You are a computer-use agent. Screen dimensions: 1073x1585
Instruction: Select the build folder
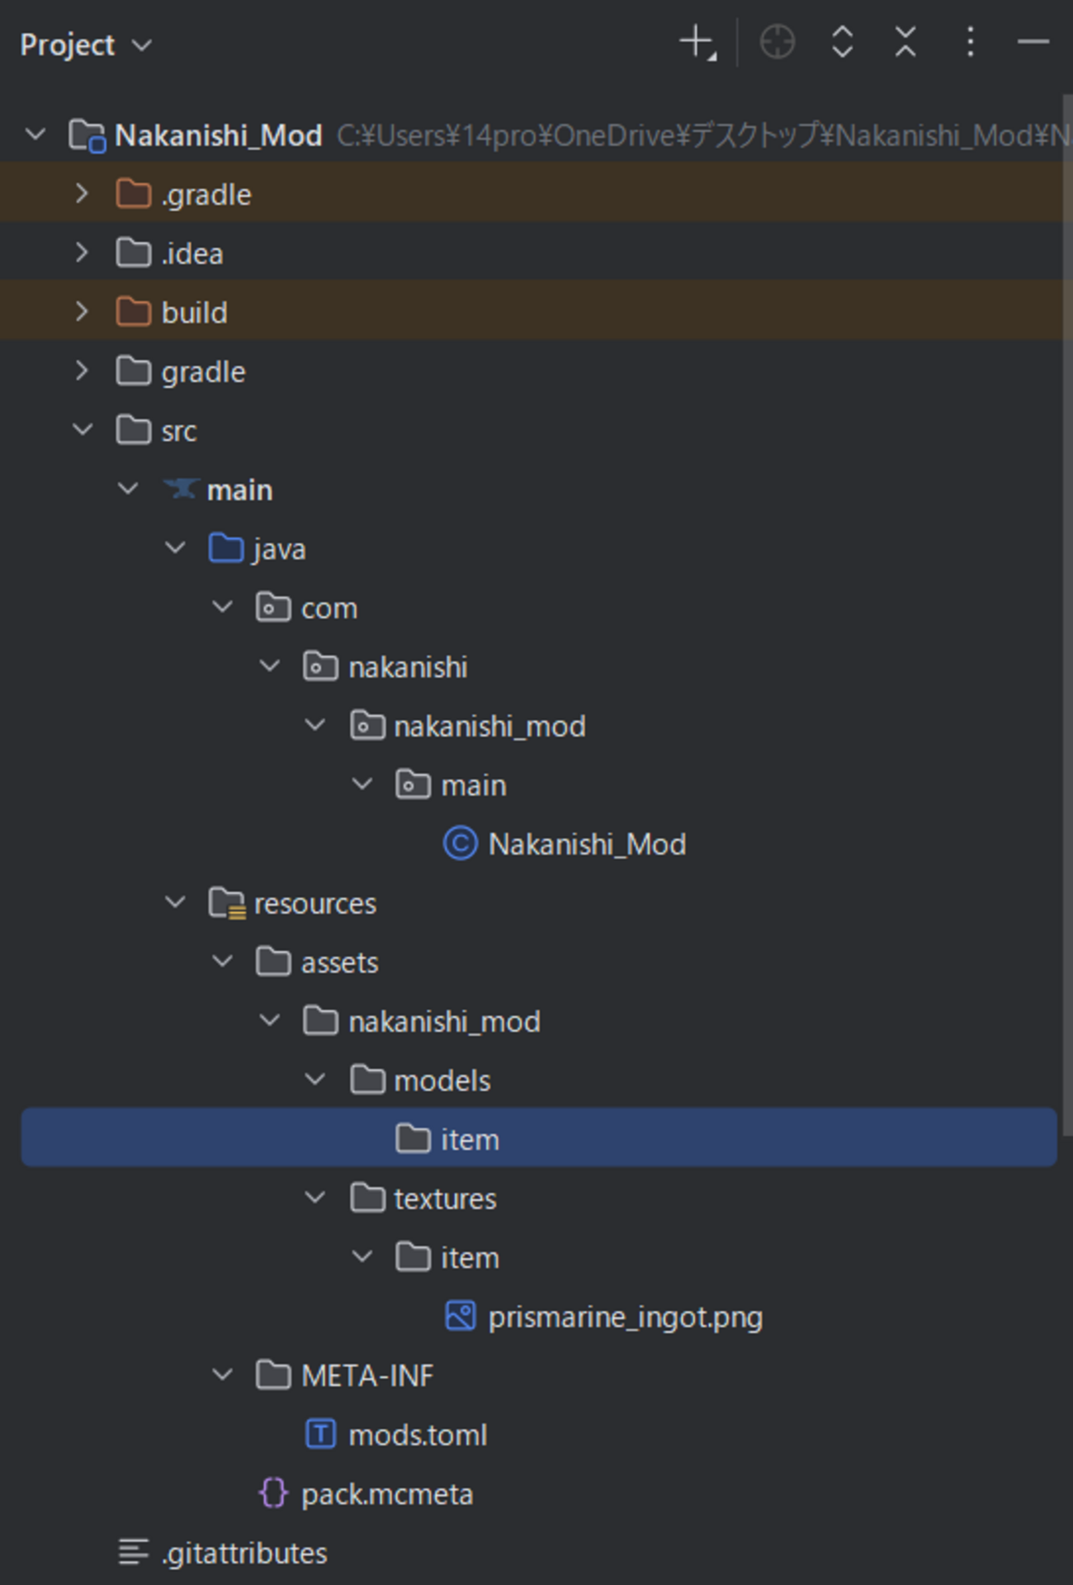[194, 312]
